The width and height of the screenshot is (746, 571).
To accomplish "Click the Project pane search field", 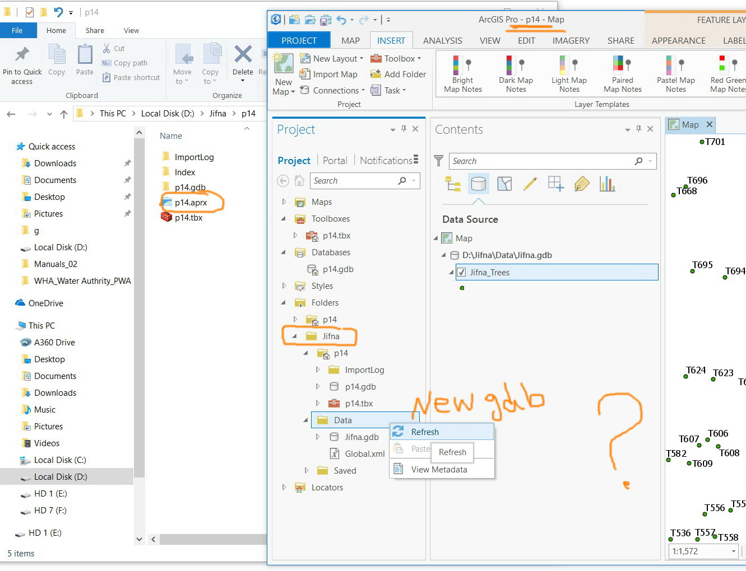I will [365, 181].
